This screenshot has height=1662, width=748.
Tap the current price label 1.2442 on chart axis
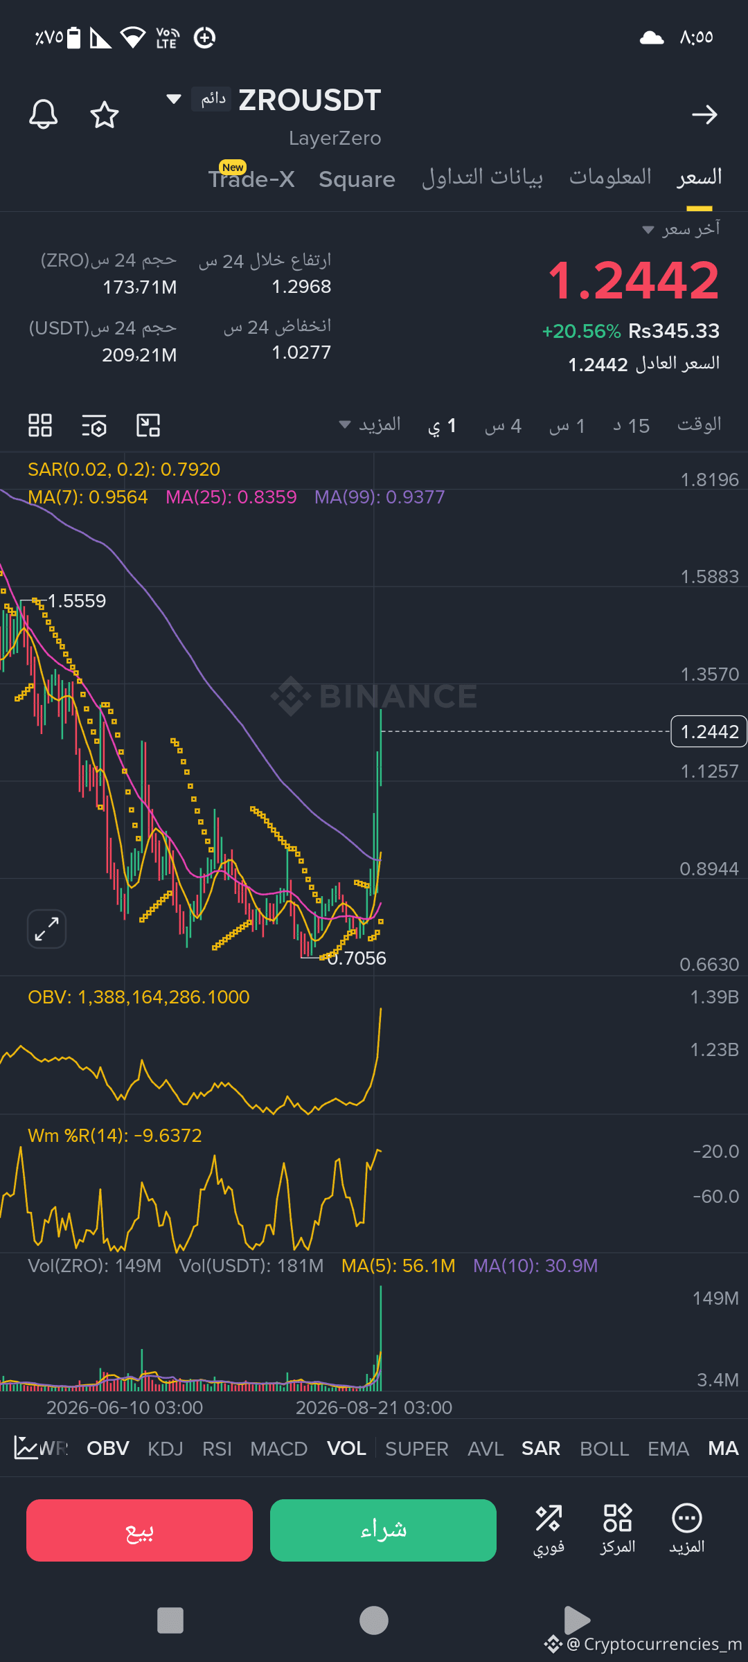click(x=709, y=731)
